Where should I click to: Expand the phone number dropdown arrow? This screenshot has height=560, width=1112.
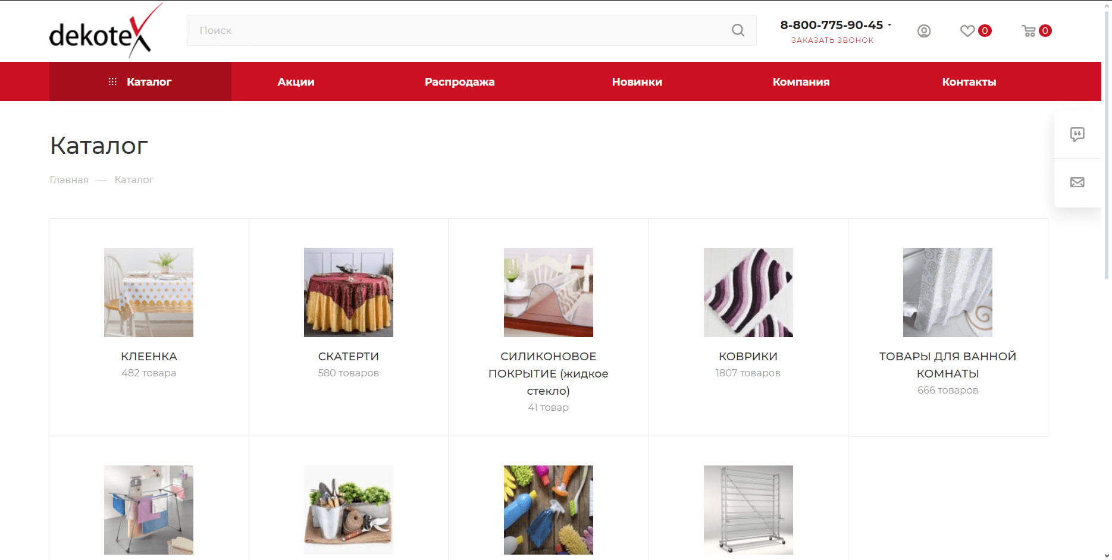(889, 25)
